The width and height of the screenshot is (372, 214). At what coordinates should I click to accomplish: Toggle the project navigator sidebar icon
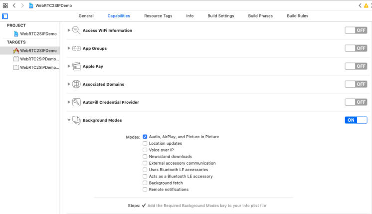[5, 16]
